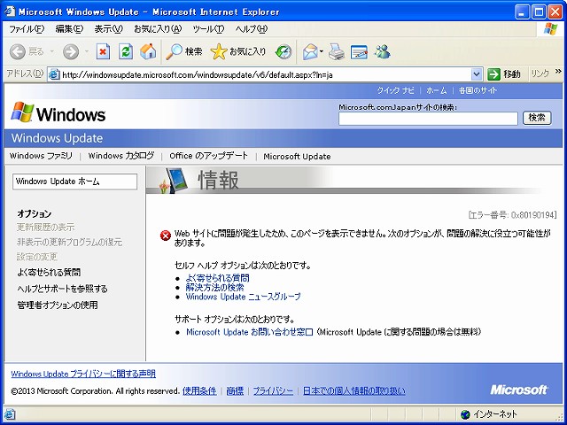Expand the Back button history dropdown arrow
This screenshot has height=425, width=567.
(x=51, y=52)
